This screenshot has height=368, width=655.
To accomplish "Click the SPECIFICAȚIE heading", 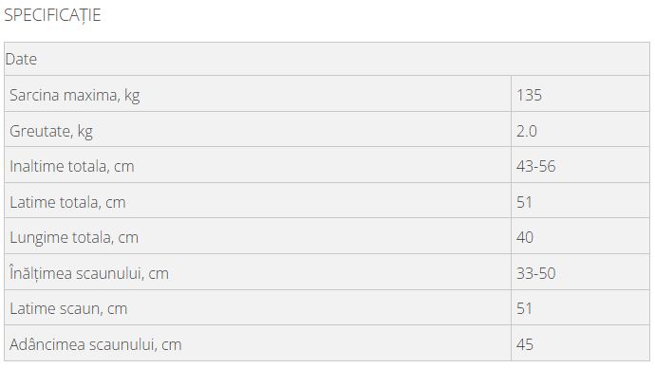I will (x=52, y=15).
